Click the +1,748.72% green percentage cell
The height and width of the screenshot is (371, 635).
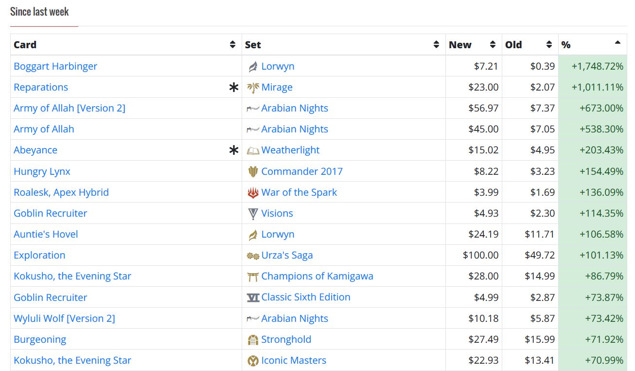tap(597, 66)
